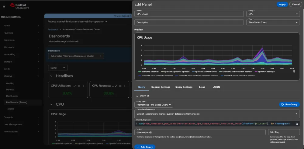This screenshot has width=304, height=149.
Task: Follow the Dashboards breadcrumb link
Action: [53, 29]
